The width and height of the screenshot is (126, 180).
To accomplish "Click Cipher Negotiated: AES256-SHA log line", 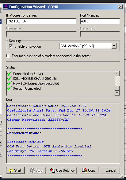I will click(x=38, y=120).
